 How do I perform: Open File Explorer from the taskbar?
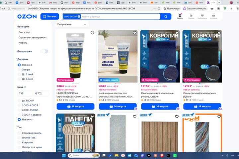(117, 155)
